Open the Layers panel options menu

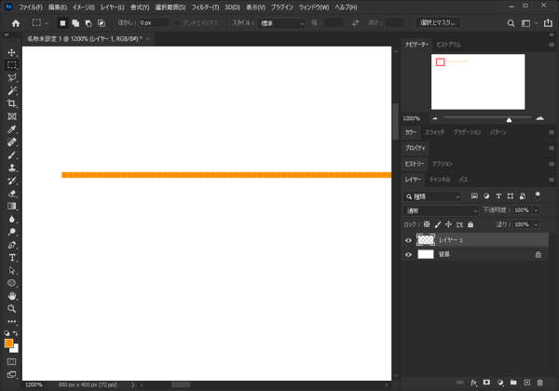click(552, 180)
